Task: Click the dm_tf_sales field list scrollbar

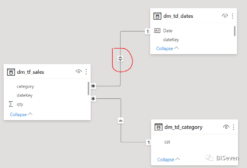Action: pos(88,88)
